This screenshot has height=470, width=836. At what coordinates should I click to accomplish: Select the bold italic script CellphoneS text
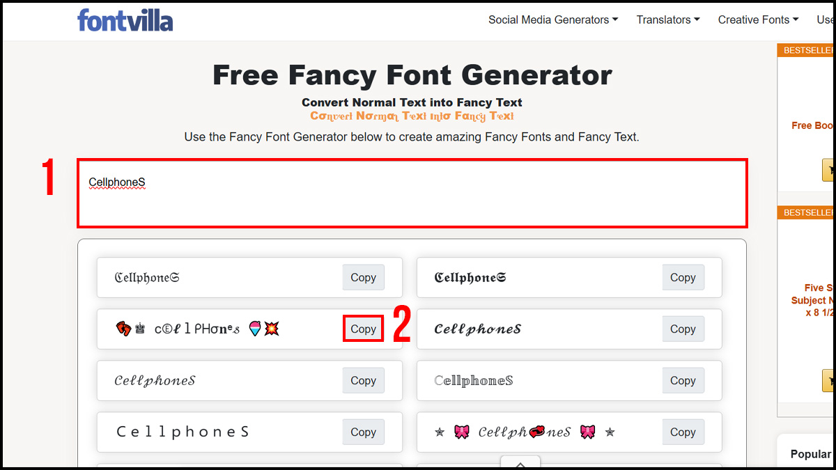coord(478,329)
